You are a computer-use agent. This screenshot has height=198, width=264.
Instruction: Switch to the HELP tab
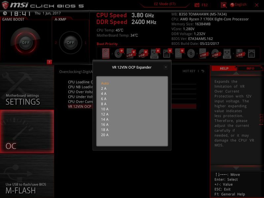point(224,68)
